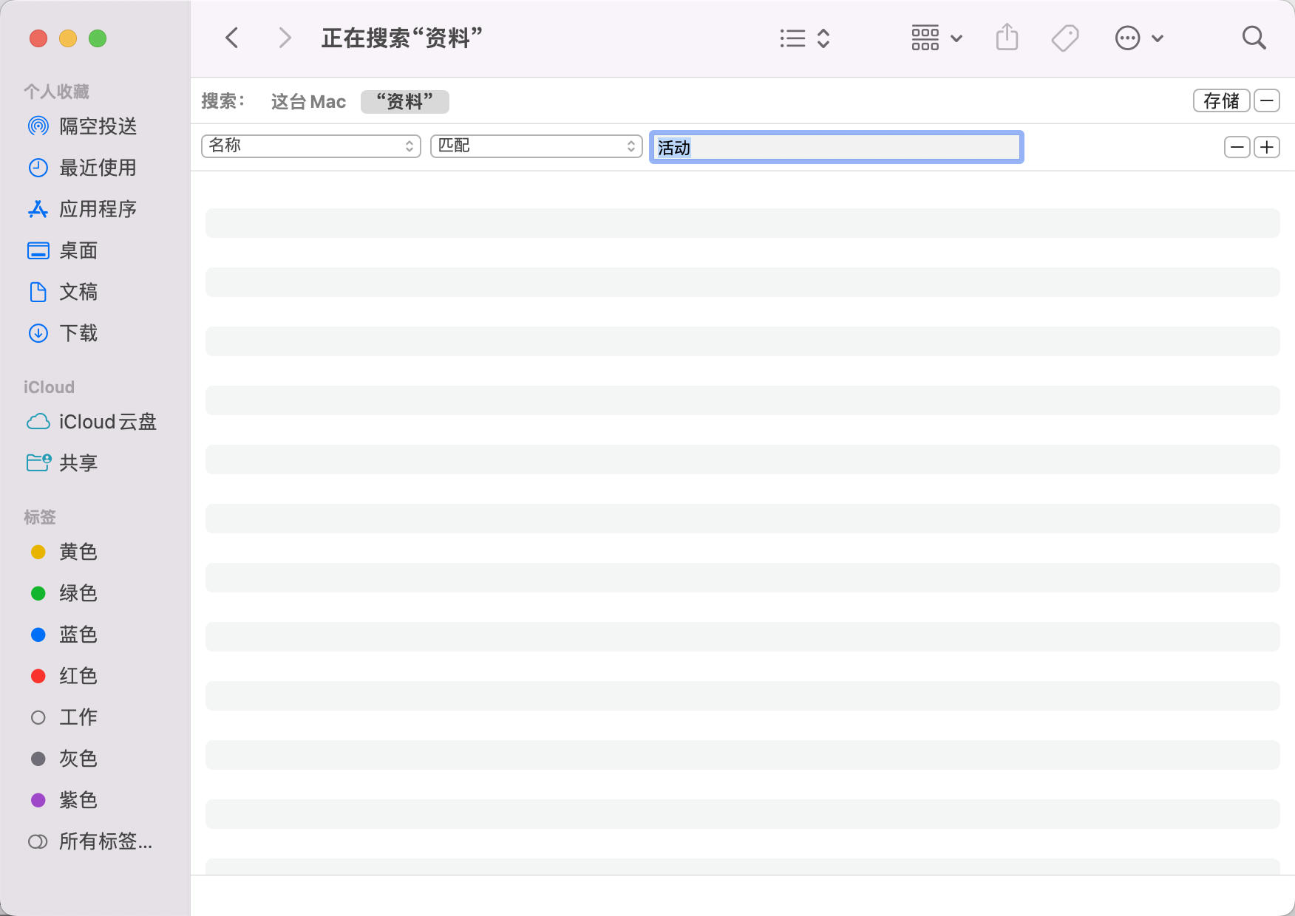Open the 名称 attribute dropdown
The image size is (1295, 916).
click(x=310, y=146)
